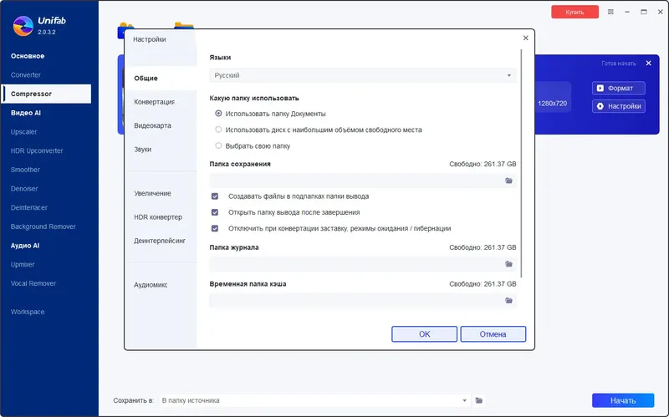669x417 pixels.
Task: Browse for the temporary cache folder
Action: [x=508, y=301]
